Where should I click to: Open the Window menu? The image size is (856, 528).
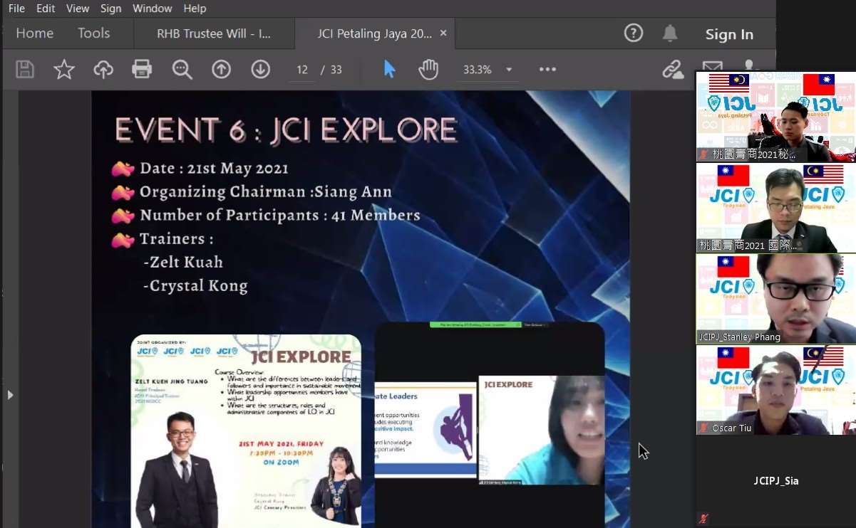153,9
